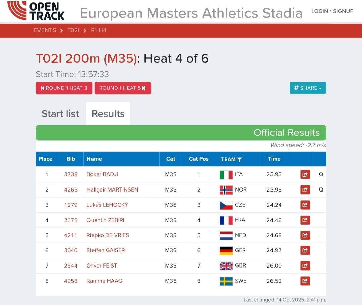Open bib number 3738 link
The height and width of the screenshot is (305, 362).
pyautogui.click(x=71, y=174)
